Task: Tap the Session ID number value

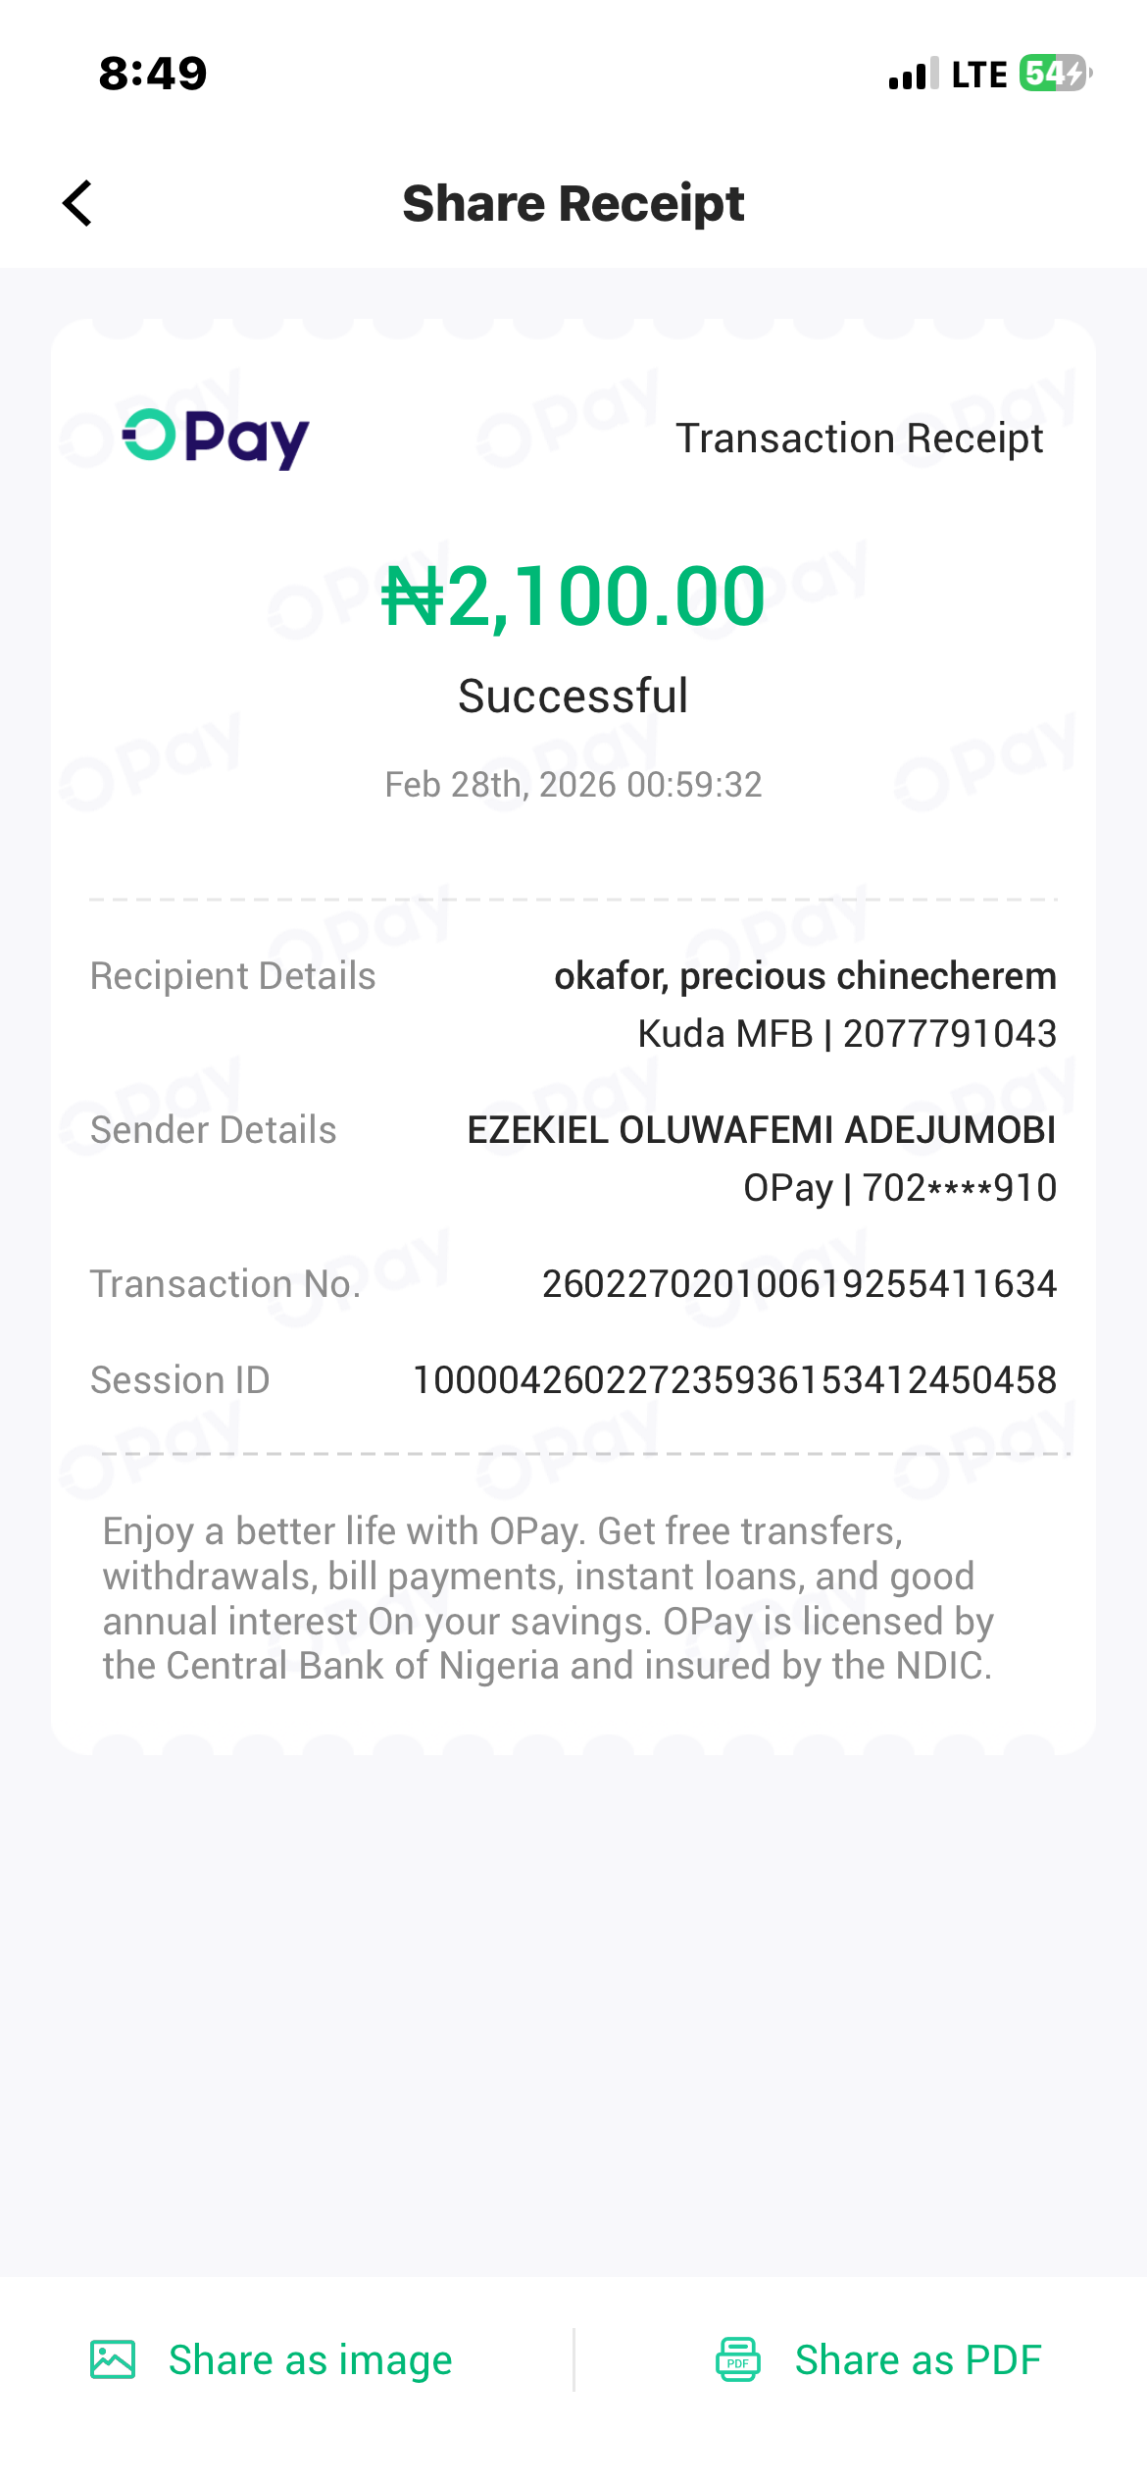Action: [734, 1380]
